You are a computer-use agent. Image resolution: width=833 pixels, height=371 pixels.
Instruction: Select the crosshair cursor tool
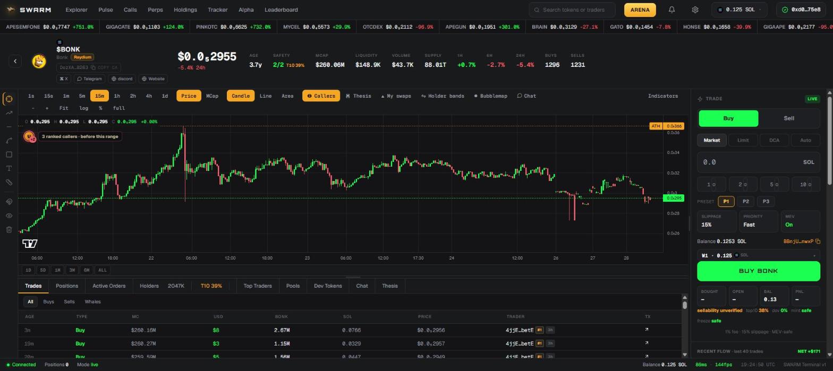click(x=9, y=99)
